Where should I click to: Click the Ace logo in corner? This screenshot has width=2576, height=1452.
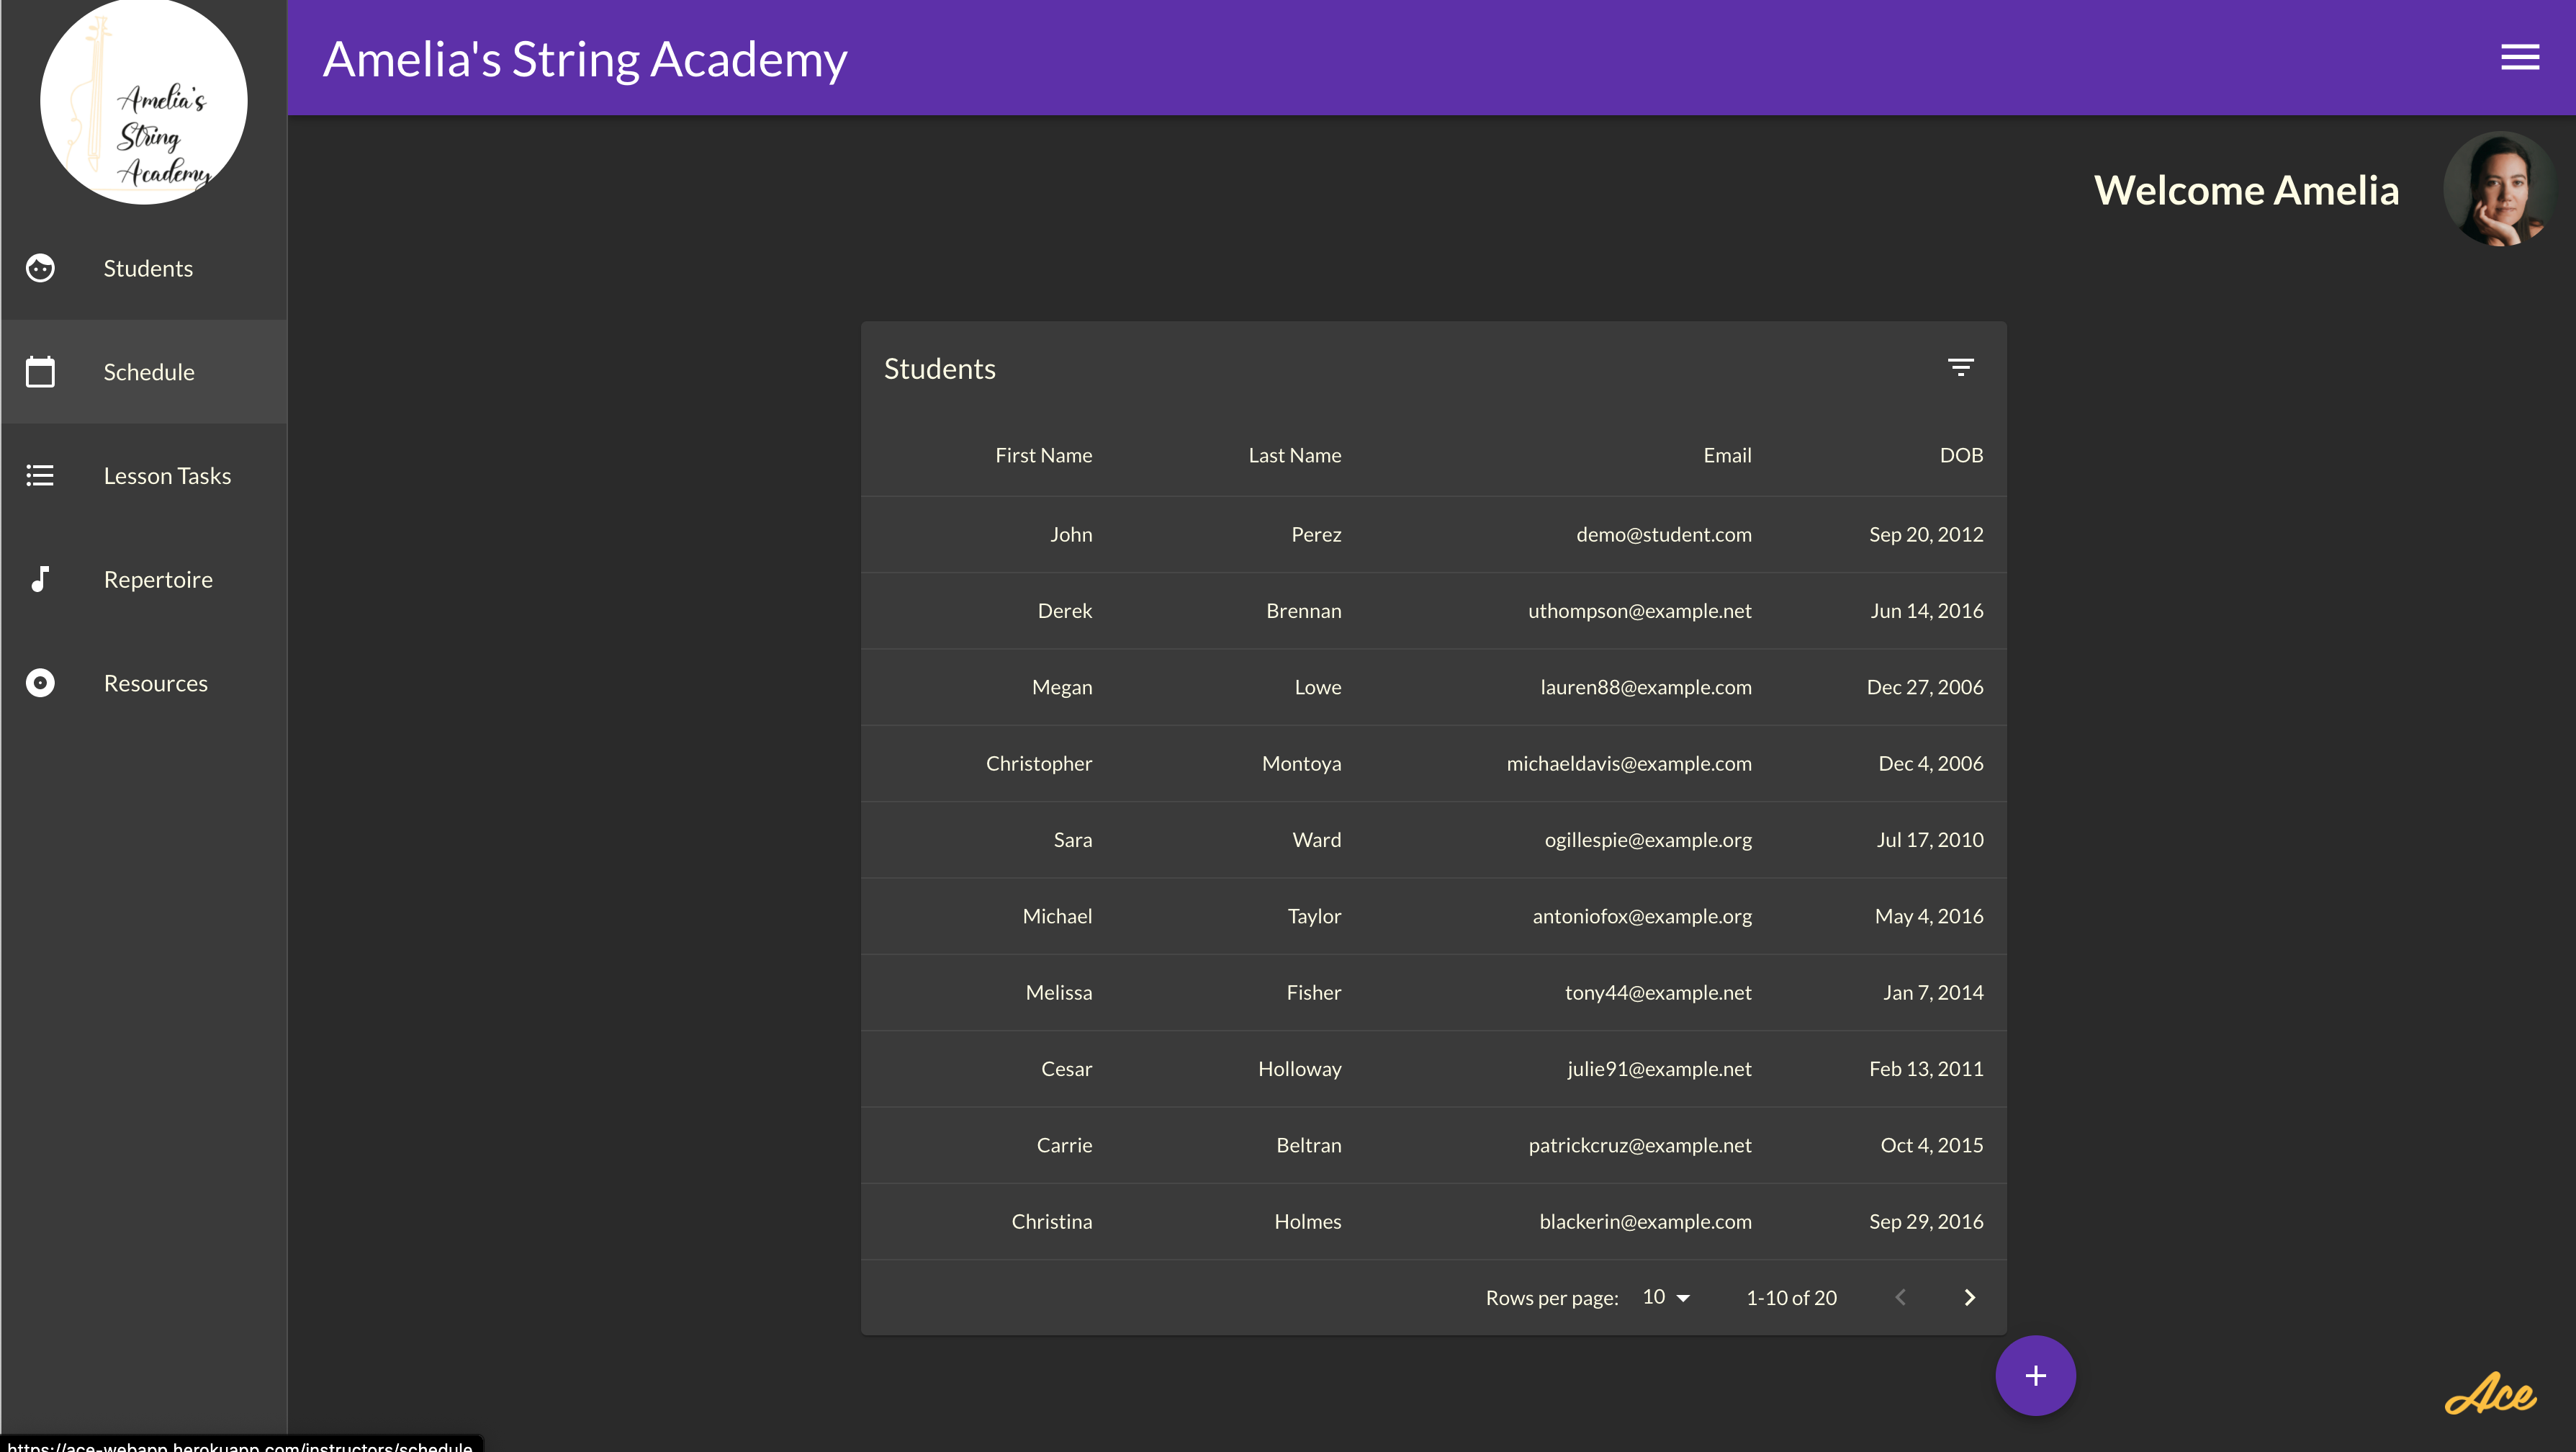pyautogui.click(x=2489, y=1393)
